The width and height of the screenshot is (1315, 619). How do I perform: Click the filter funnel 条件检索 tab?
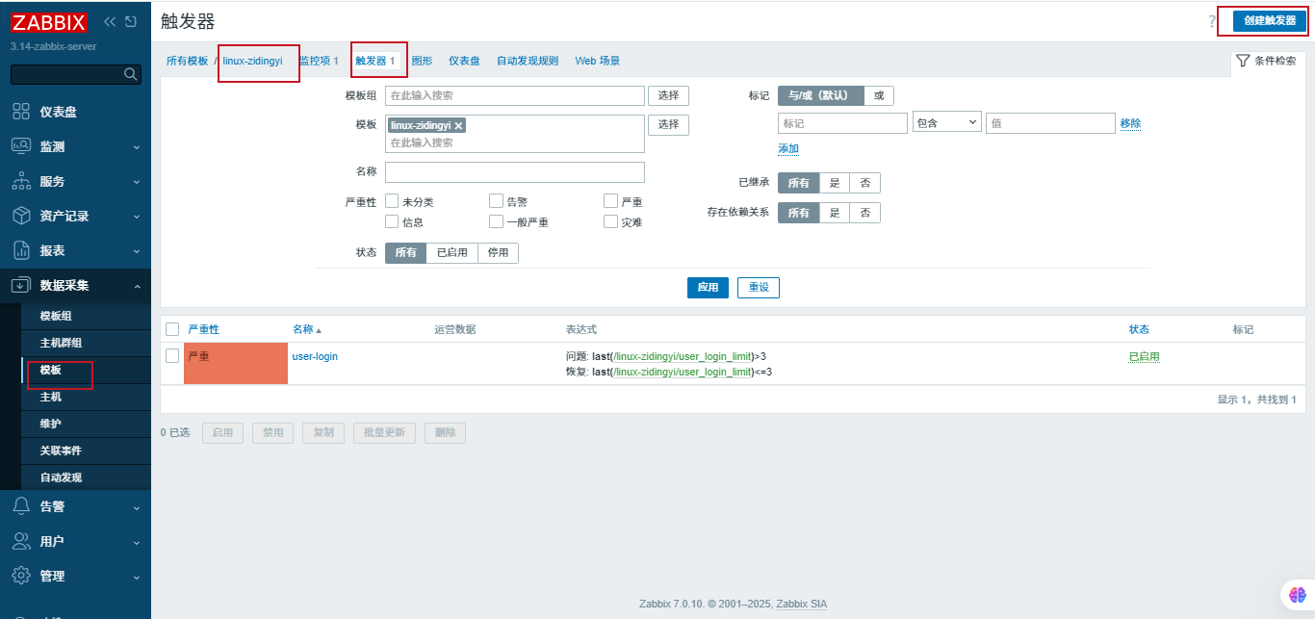coord(1267,61)
